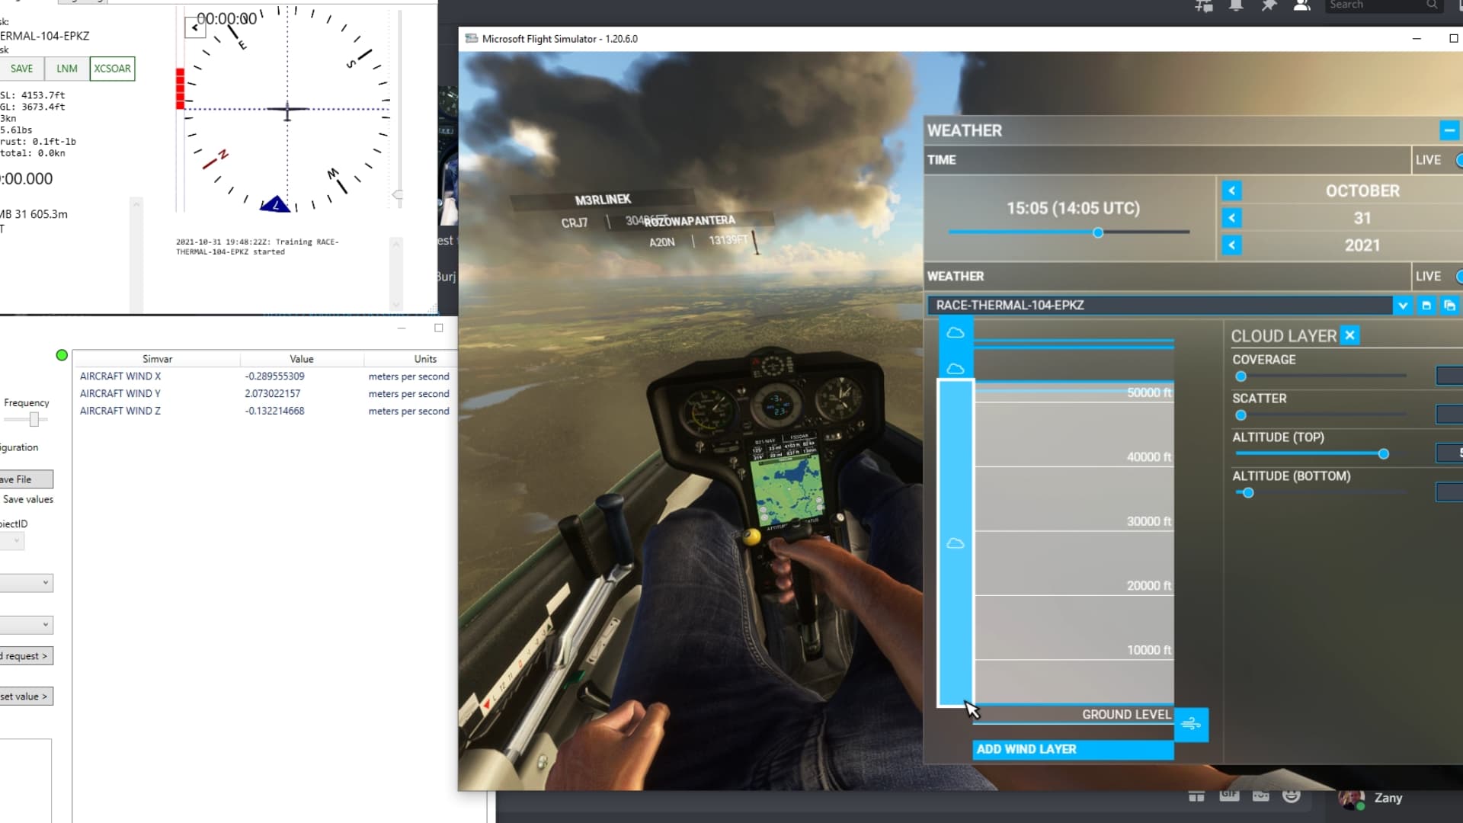Step the year back from 2021
1463x823 pixels.
[1231, 245]
